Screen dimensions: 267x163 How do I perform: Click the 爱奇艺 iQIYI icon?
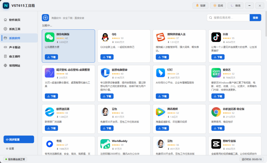pyautogui.click(x=216, y=73)
